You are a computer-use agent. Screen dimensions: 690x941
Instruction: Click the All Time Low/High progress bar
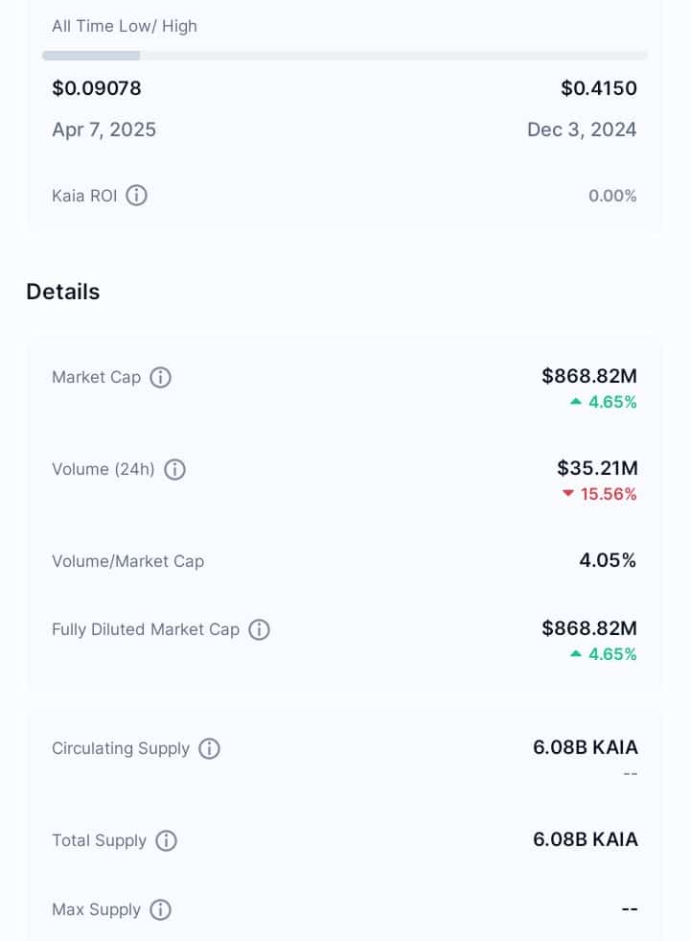tap(345, 56)
